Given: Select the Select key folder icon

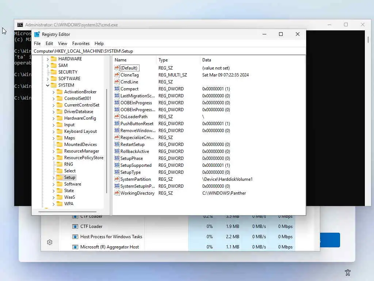Looking at the screenshot, I should (x=60, y=171).
